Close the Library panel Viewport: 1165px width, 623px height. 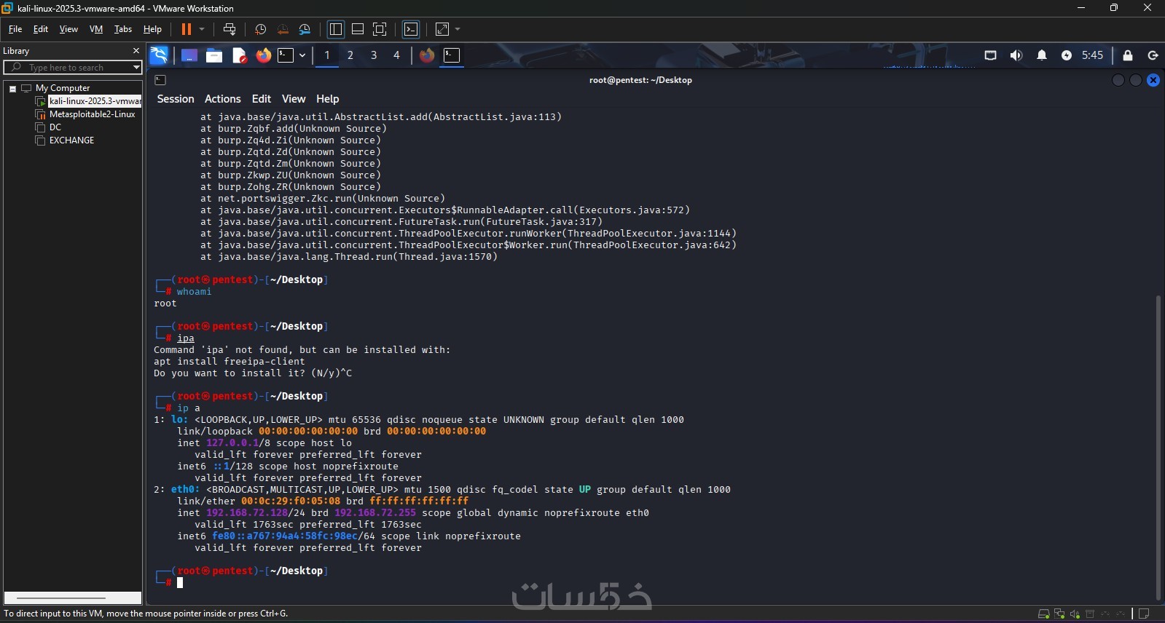[x=136, y=51]
